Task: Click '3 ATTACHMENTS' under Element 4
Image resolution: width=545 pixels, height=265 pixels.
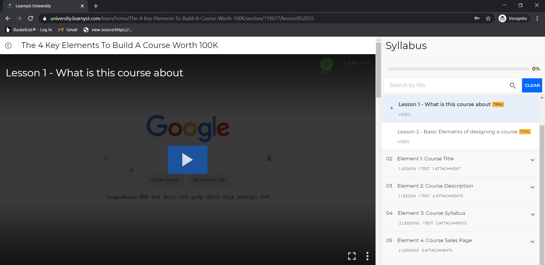Action: pyautogui.click(x=437, y=251)
